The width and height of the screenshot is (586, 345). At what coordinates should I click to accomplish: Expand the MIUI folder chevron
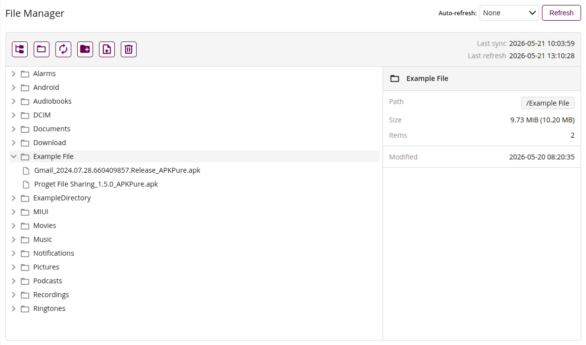click(13, 212)
